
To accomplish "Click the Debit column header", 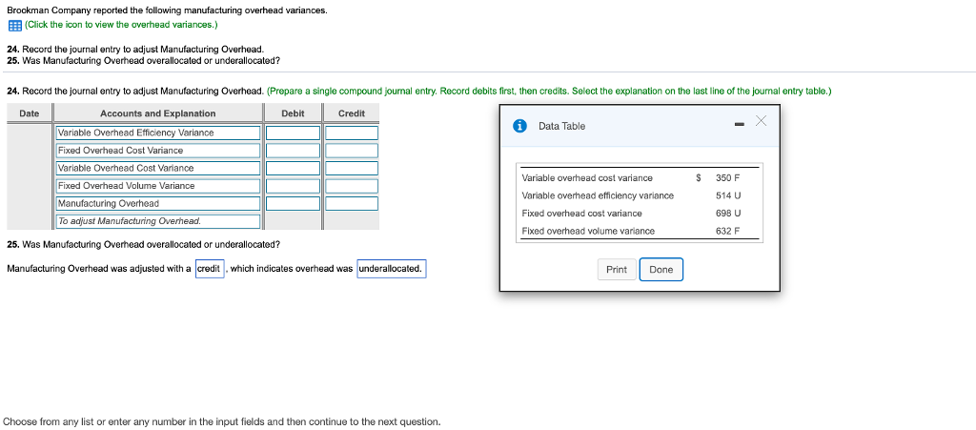I will tap(293, 113).
